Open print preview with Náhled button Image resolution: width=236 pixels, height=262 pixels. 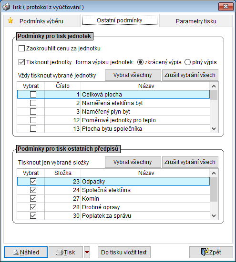[x=26, y=252]
